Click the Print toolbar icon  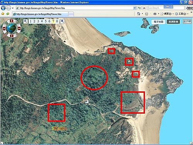[x=155, y=14]
